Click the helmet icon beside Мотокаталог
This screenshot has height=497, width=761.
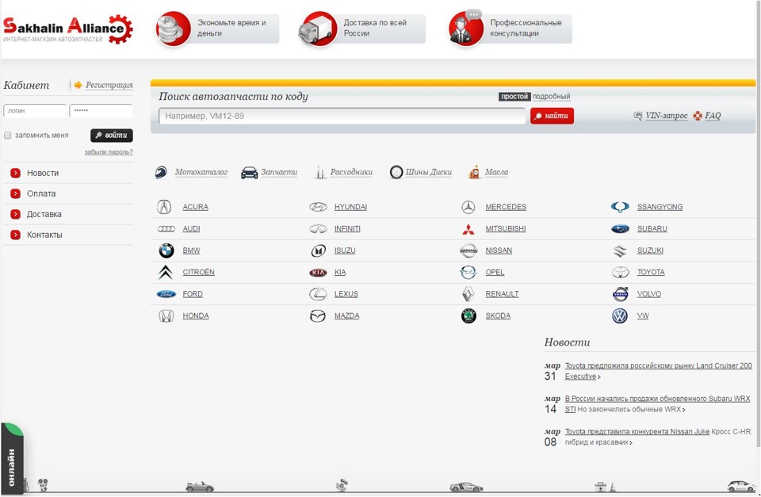161,172
